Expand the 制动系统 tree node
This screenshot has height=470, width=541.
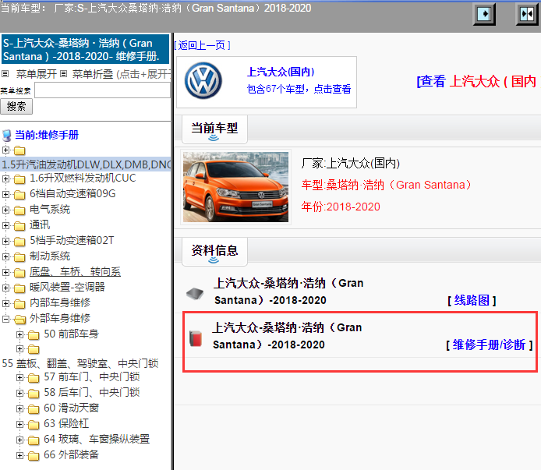point(5,256)
